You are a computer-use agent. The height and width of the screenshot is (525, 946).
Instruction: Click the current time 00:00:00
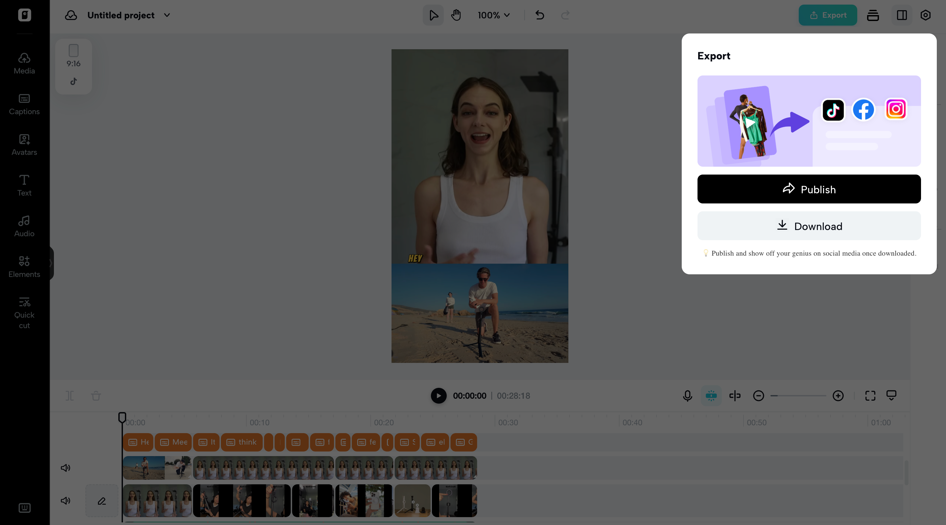click(469, 396)
